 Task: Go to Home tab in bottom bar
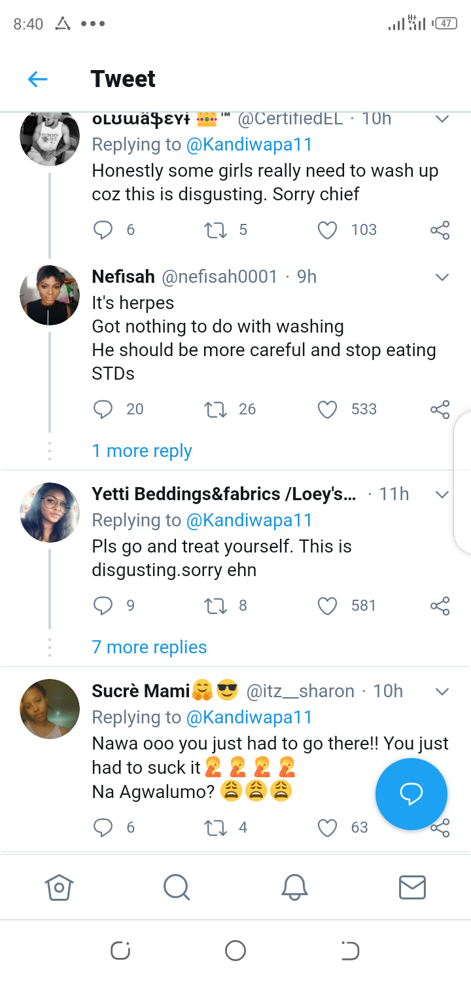point(59,888)
